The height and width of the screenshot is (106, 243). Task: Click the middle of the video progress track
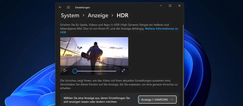click(95, 71)
